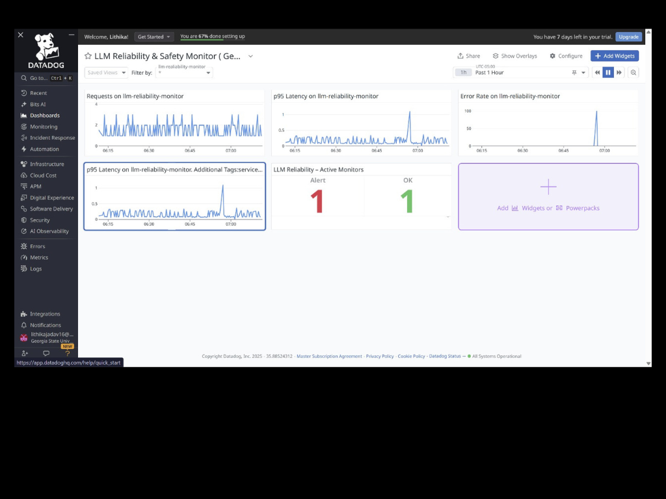Click the Past 1 Hour time field
This screenshot has width=666, height=499.
tap(522, 73)
